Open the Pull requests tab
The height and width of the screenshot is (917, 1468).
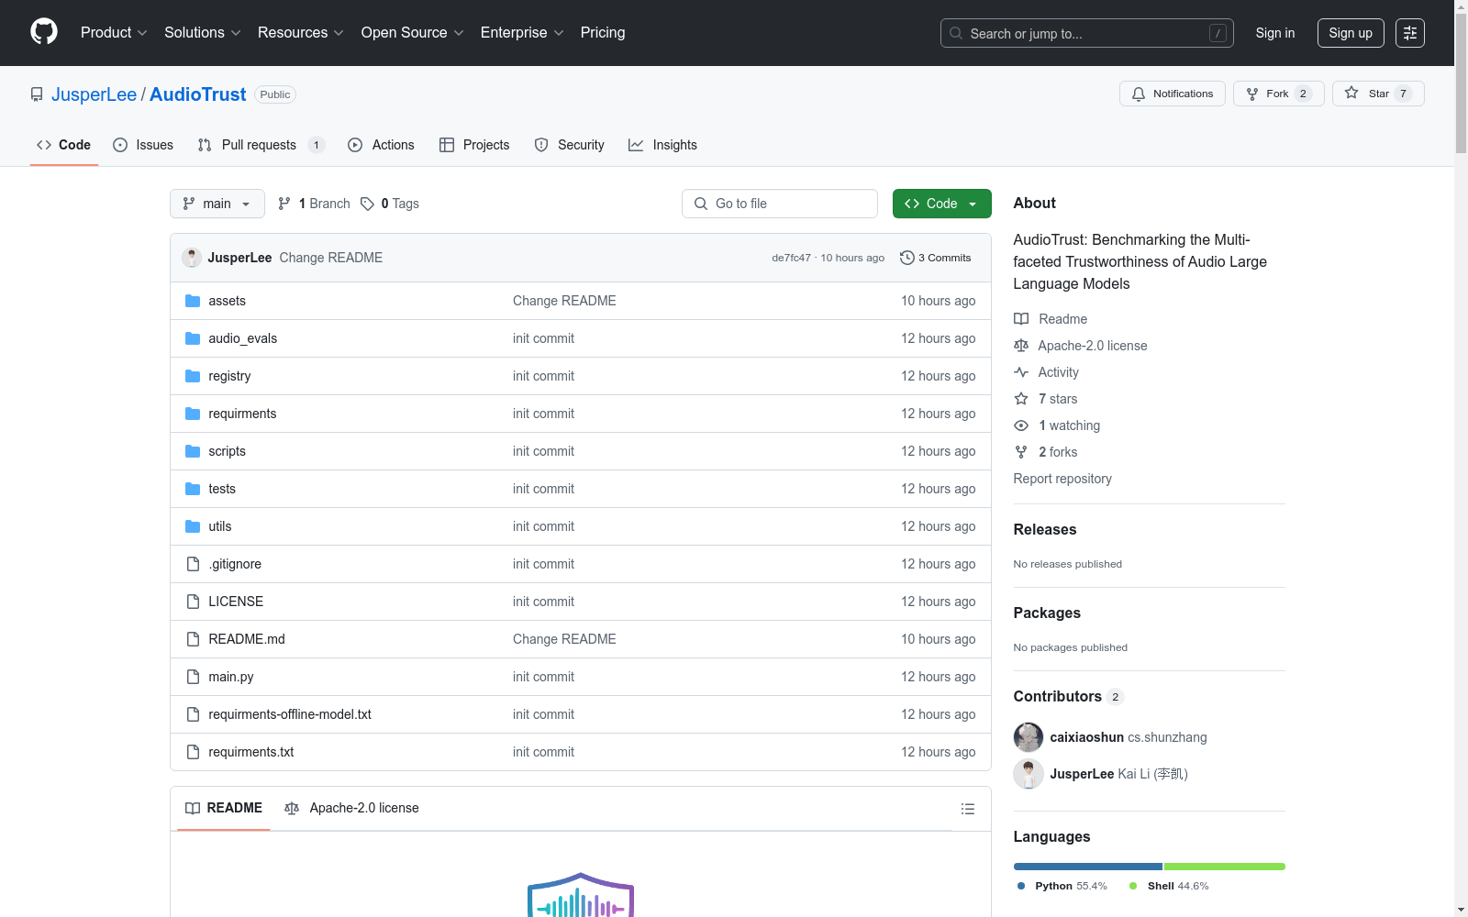click(x=261, y=145)
